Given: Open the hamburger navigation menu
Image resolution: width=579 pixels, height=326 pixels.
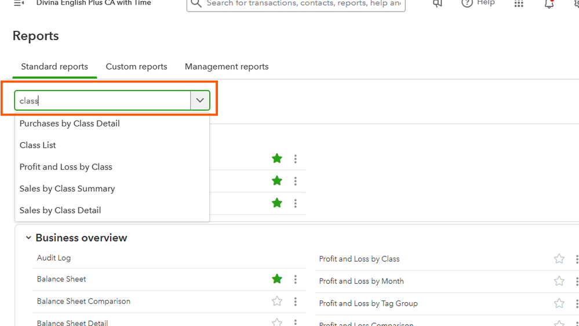Looking at the screenshot, I should coord(19,3).
